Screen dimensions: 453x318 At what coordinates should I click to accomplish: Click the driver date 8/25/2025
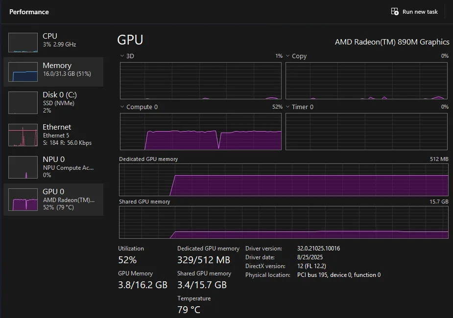pyautogui.click(x=310, y=257)
